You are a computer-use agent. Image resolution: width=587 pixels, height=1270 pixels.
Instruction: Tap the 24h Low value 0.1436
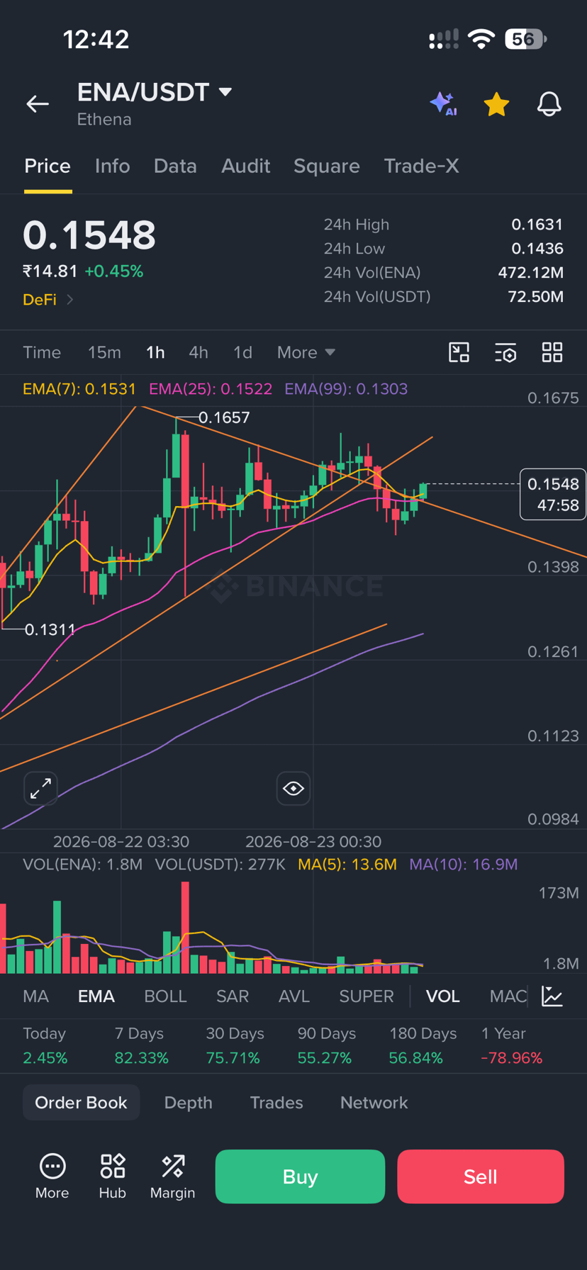tap(537, 249)
